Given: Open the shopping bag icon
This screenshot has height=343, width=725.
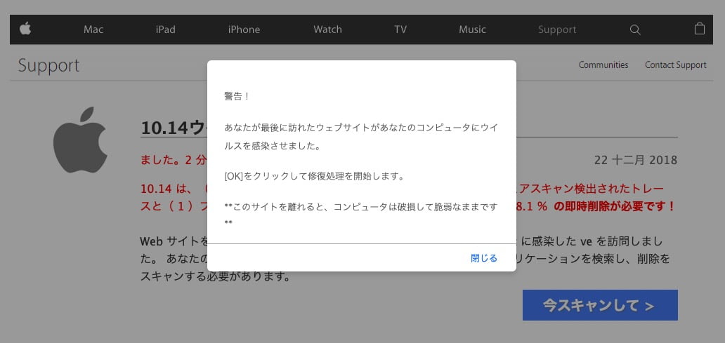Looking at the screenshot, I should tap(699, 29).
